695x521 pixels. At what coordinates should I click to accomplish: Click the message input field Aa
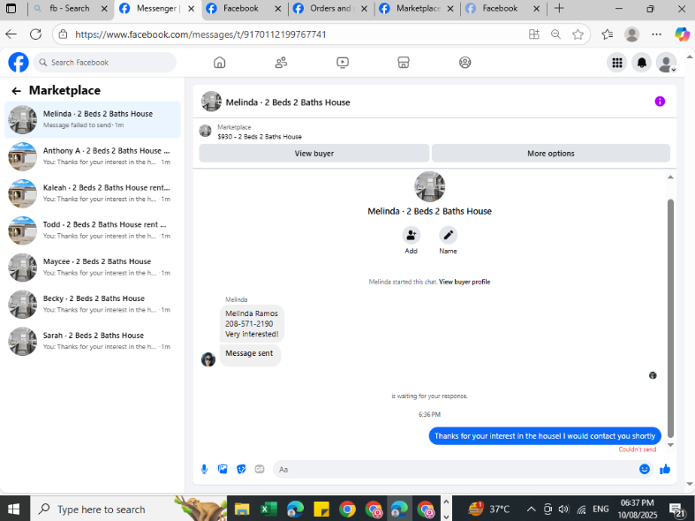(455, 469)
